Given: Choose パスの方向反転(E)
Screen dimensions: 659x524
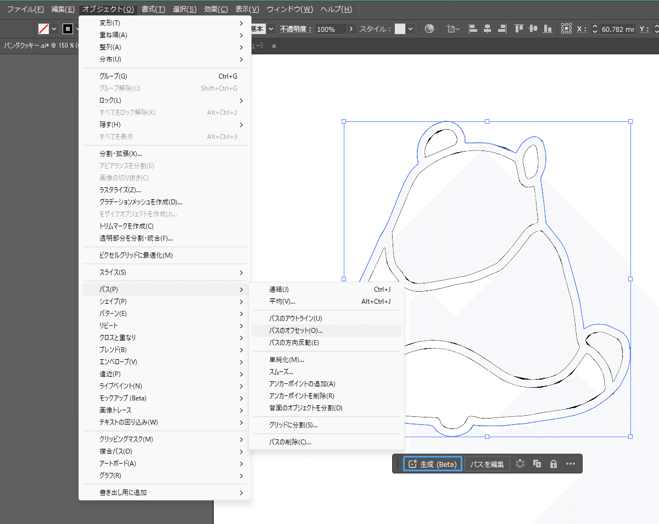Looking at the screenshot, I should pyautogui.click(x=326, y=343).
